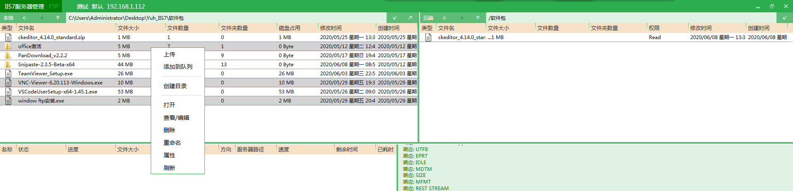Screen dimensions: 793x191
Task: Go up one local directory level
Action: (x=58, y=18)
